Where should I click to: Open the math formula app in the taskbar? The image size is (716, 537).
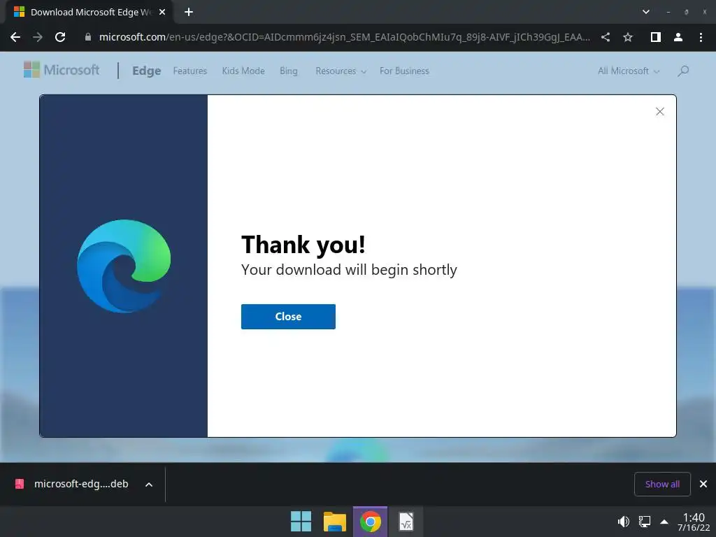tap(406, 522)
